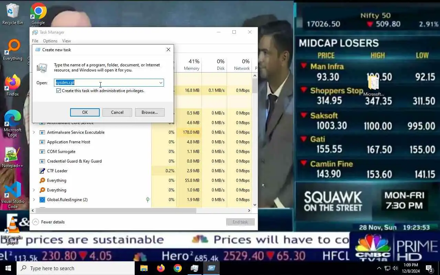Click the Application Frame Host process icon
This screenshot has width=440, height=275.
pos(42,142)
